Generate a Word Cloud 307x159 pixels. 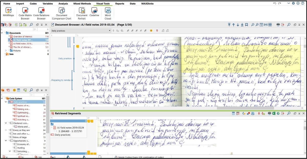point(108,13)
